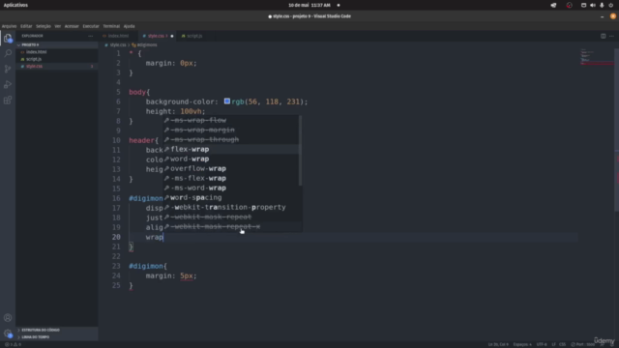Viewport: 619px width, 348px height.
Task: Click the suggestion list scrollbar
Action: 301,151
